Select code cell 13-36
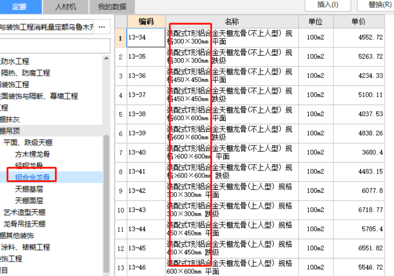This screenshot has width=394, height=276. click(x=146, y=76)
